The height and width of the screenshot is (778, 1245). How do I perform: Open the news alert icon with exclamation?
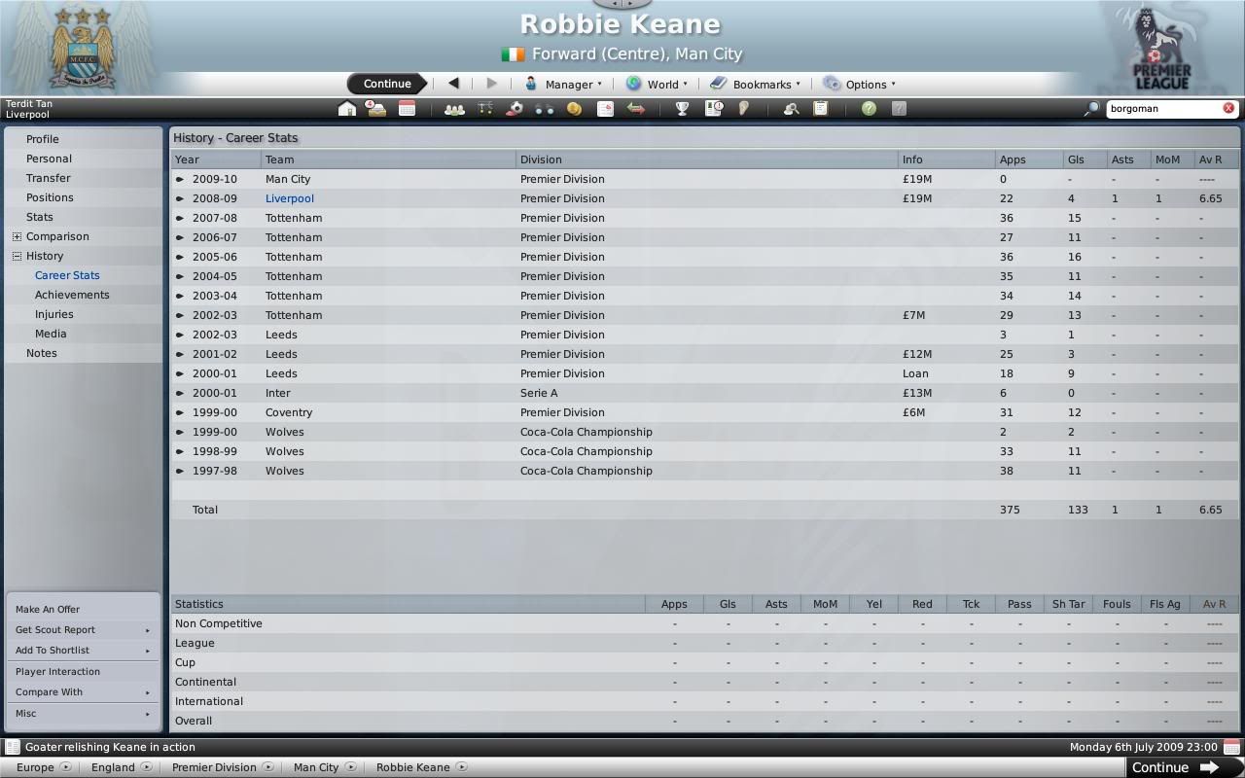click(x=714, y=109)
